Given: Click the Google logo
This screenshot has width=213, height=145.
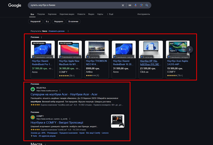Looking at the screenshot, I should coord(15,5).
